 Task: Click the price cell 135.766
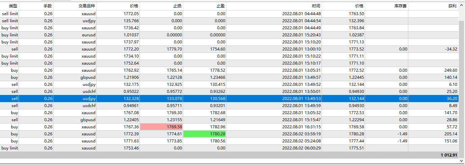pyautogui.click(x=132, y=21)
